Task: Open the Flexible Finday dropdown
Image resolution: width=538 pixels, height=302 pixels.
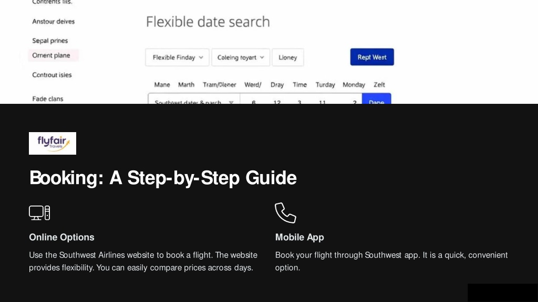Action: pyautogui.click(x=177, y=57)
